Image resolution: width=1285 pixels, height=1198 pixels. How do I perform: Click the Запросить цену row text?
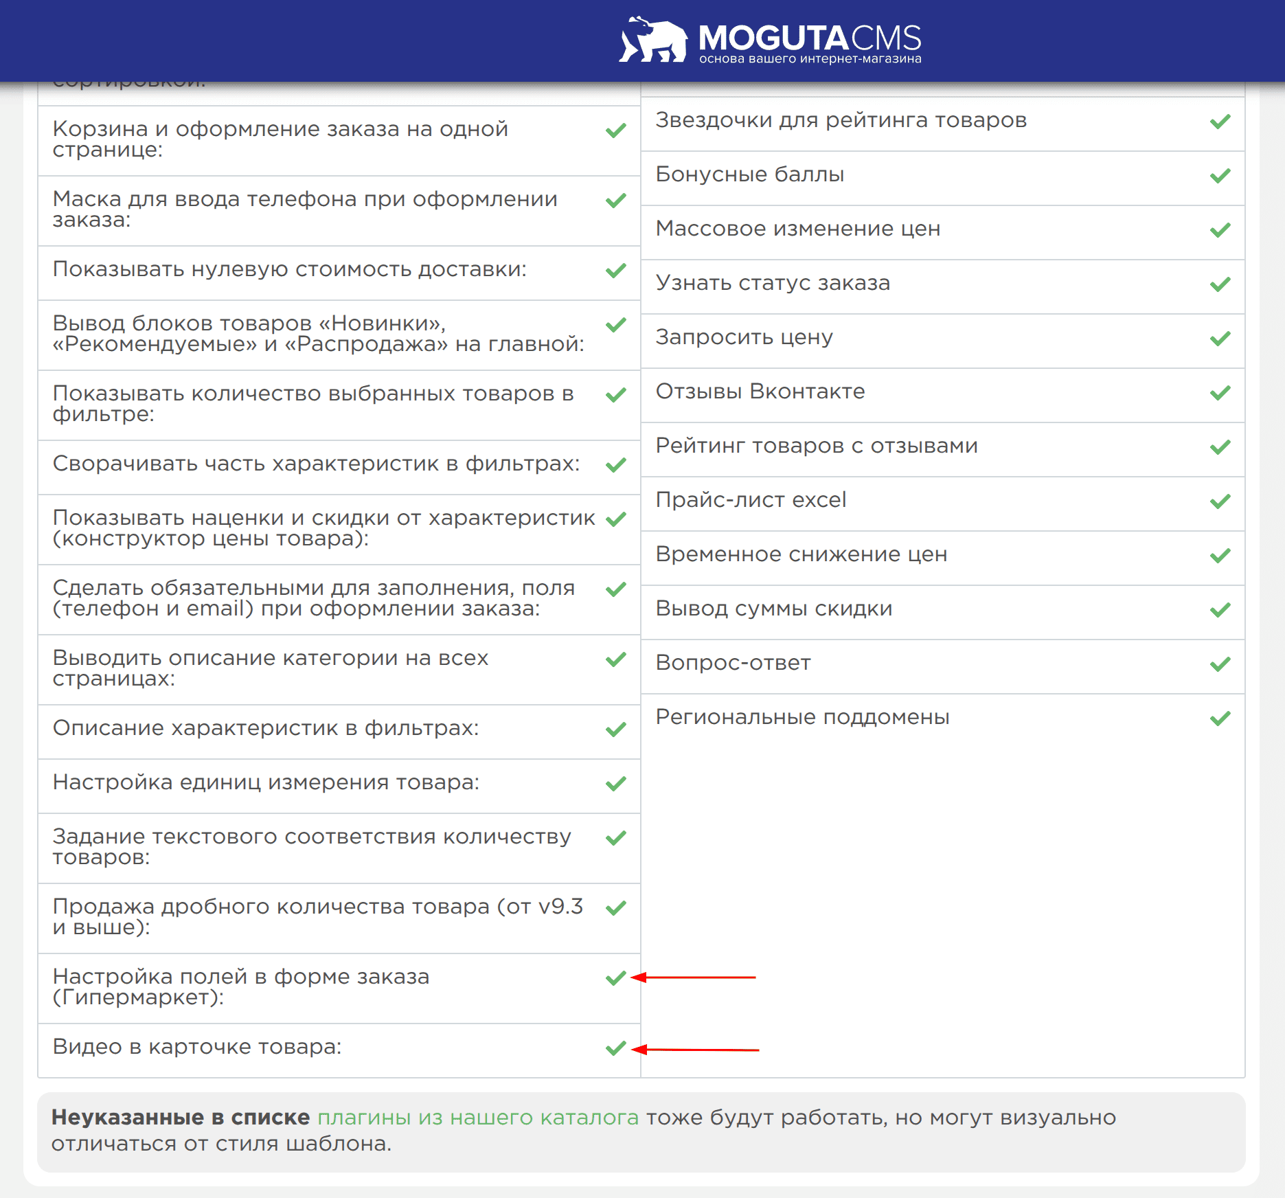744,337
